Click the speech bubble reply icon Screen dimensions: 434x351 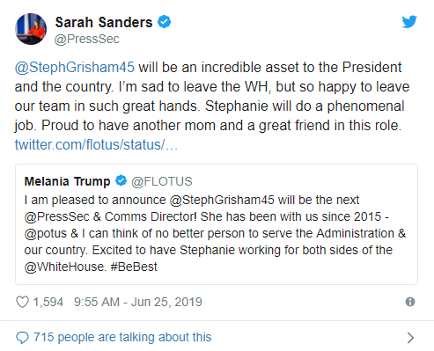[x=22, y=338]
